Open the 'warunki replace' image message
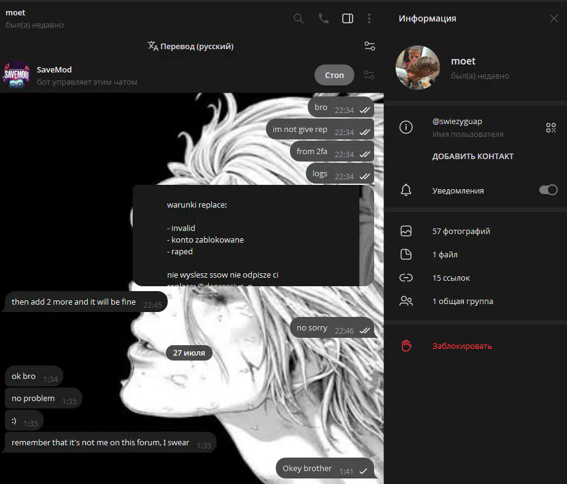Viewport: 567px width, 484px height. 253,236
